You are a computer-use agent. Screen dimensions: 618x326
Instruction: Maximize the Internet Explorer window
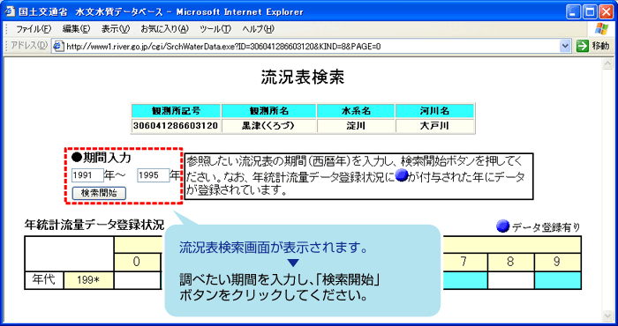click(x=591, y=12)
